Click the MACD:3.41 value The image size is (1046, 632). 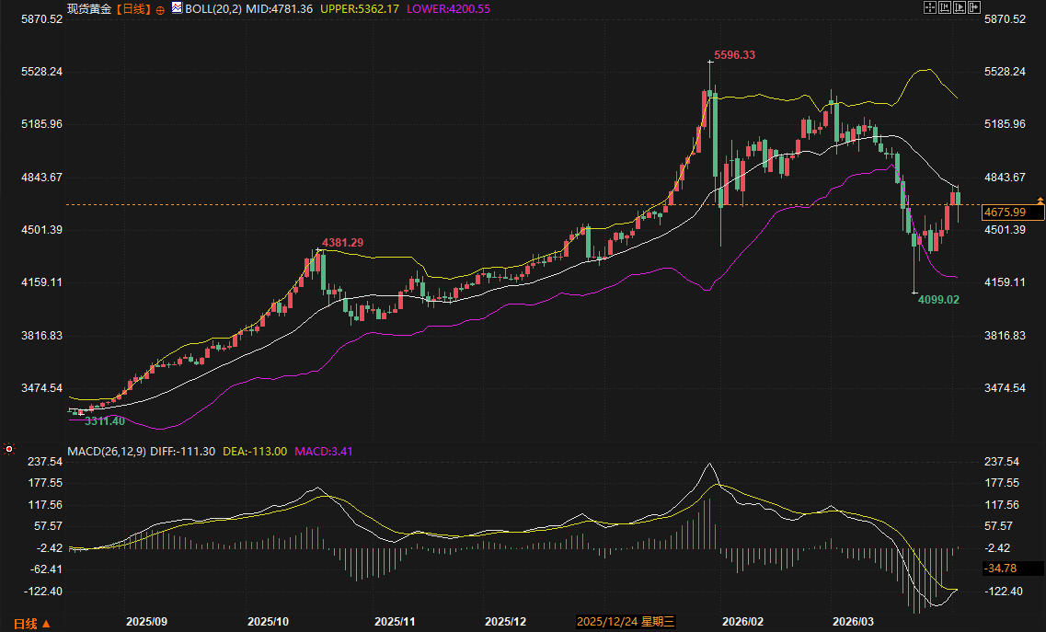324,451
